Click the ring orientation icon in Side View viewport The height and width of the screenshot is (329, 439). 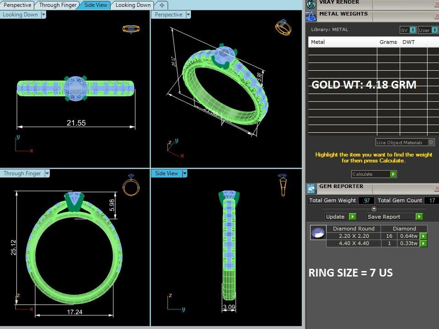point(283,183)
